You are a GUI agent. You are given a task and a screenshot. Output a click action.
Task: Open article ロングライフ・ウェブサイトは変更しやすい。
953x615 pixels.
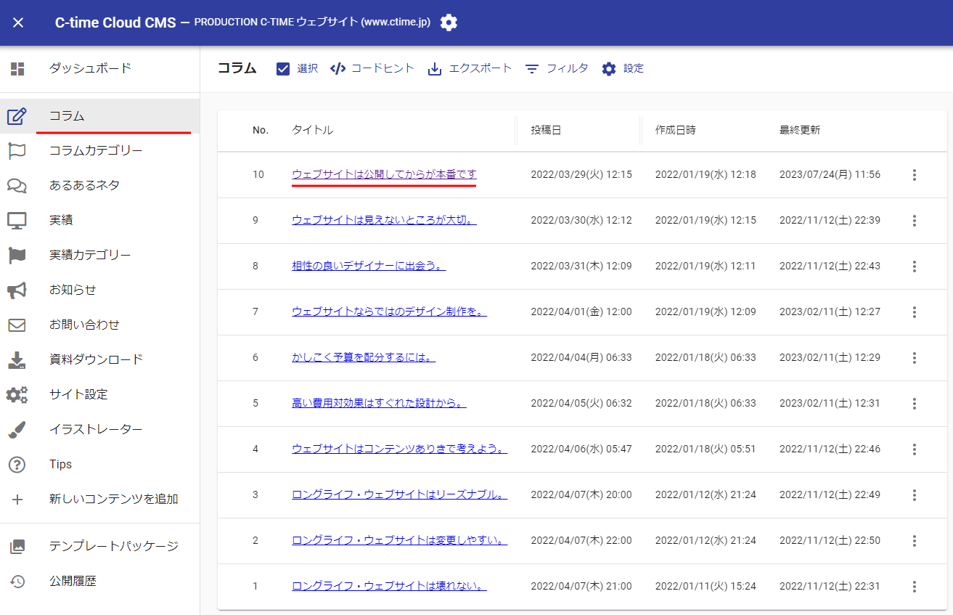[399, 540]
